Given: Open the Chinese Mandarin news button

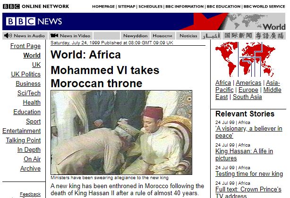Looking at the screenshot, I should 238,36.
